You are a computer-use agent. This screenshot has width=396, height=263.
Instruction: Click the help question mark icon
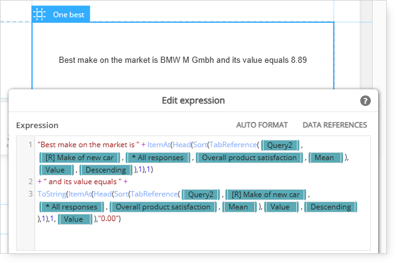coord(365,101)
